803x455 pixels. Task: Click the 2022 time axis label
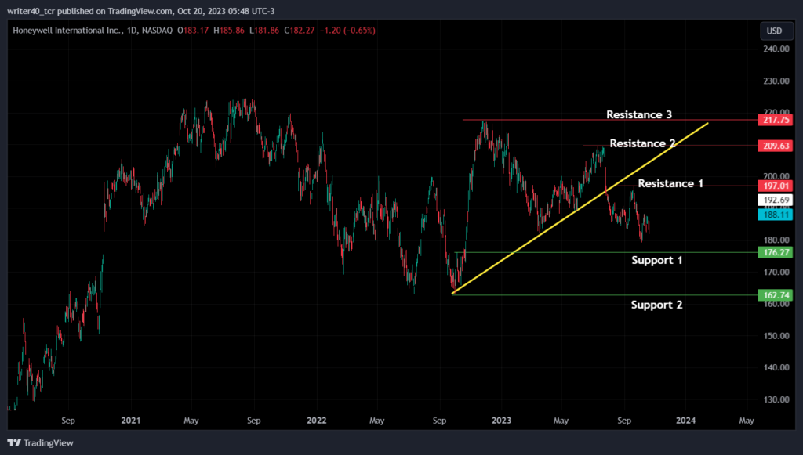[x=317, y=421]
